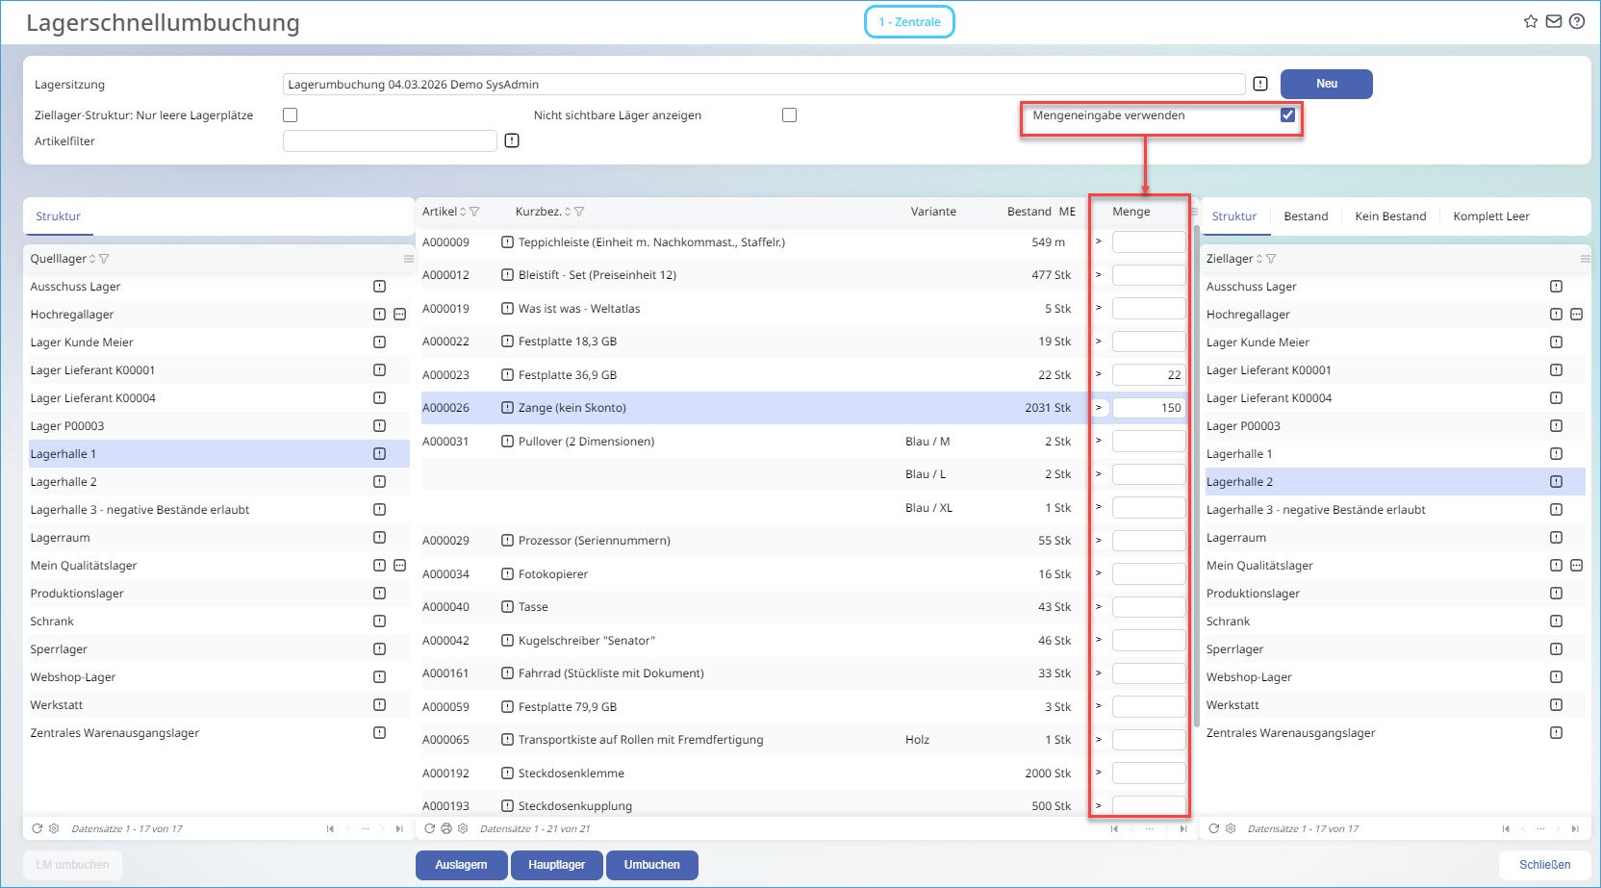Expand Hochregallager in source list via ellipsis
The width and height of the screenshot is (1601, 888).
400,315
